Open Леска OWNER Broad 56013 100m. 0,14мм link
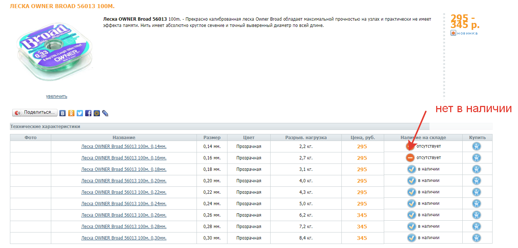This screenshot has width=518, height=248. tap(124, 147)
